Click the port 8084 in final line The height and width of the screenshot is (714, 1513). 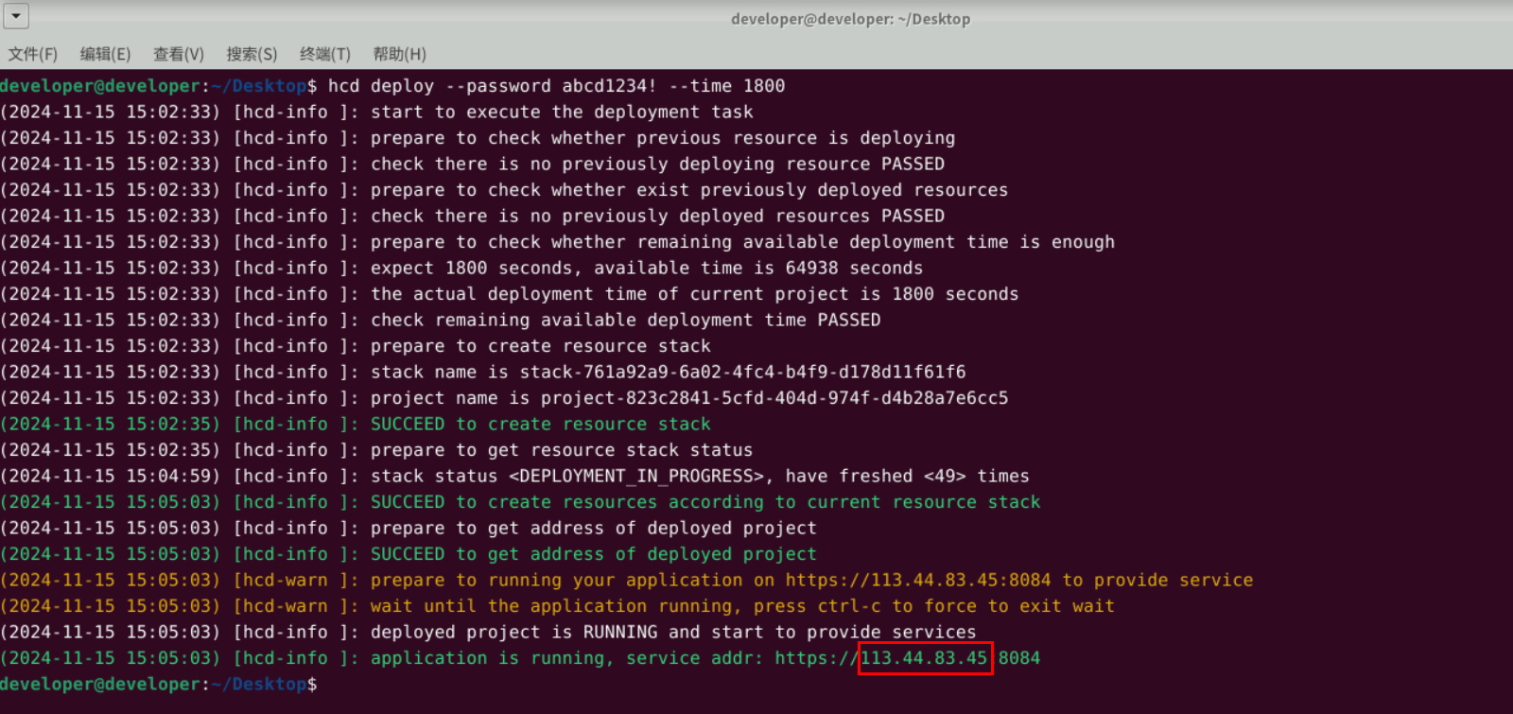pyautogui.click(x=1019, y=658)
